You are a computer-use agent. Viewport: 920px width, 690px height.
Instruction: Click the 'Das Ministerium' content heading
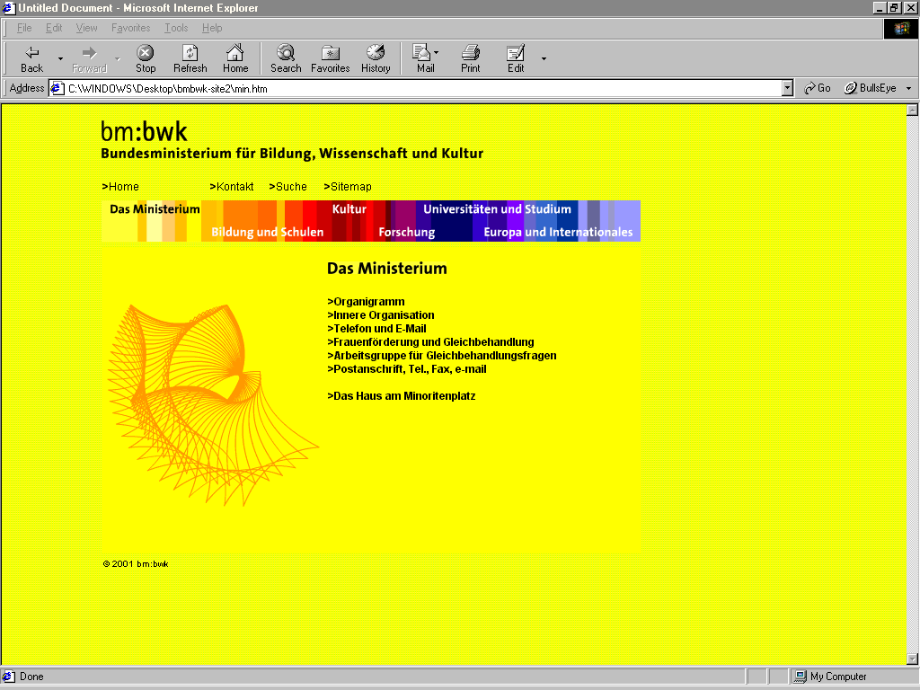(386, 269)
